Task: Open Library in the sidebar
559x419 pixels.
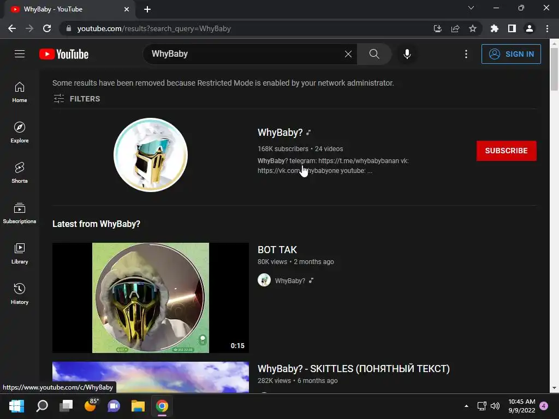Action: click(20, 253)
